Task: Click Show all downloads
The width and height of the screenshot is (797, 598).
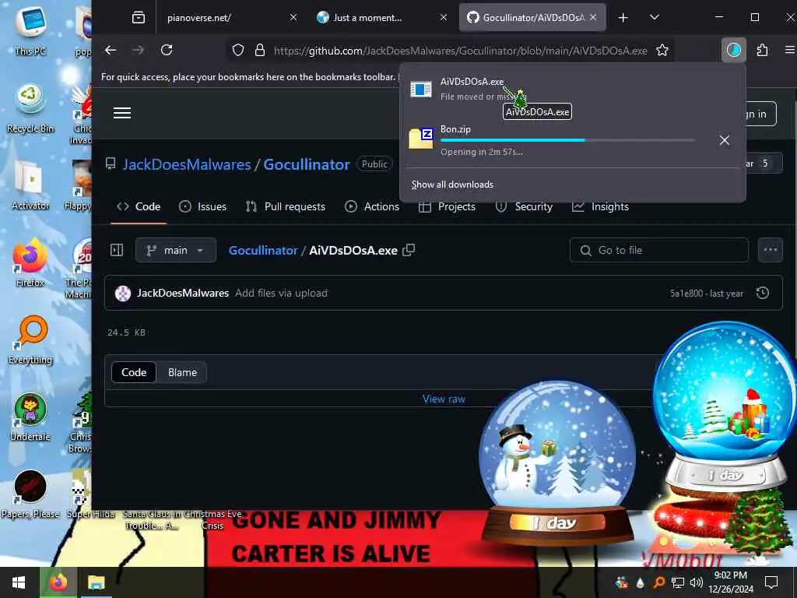Action: pos(452,184)
